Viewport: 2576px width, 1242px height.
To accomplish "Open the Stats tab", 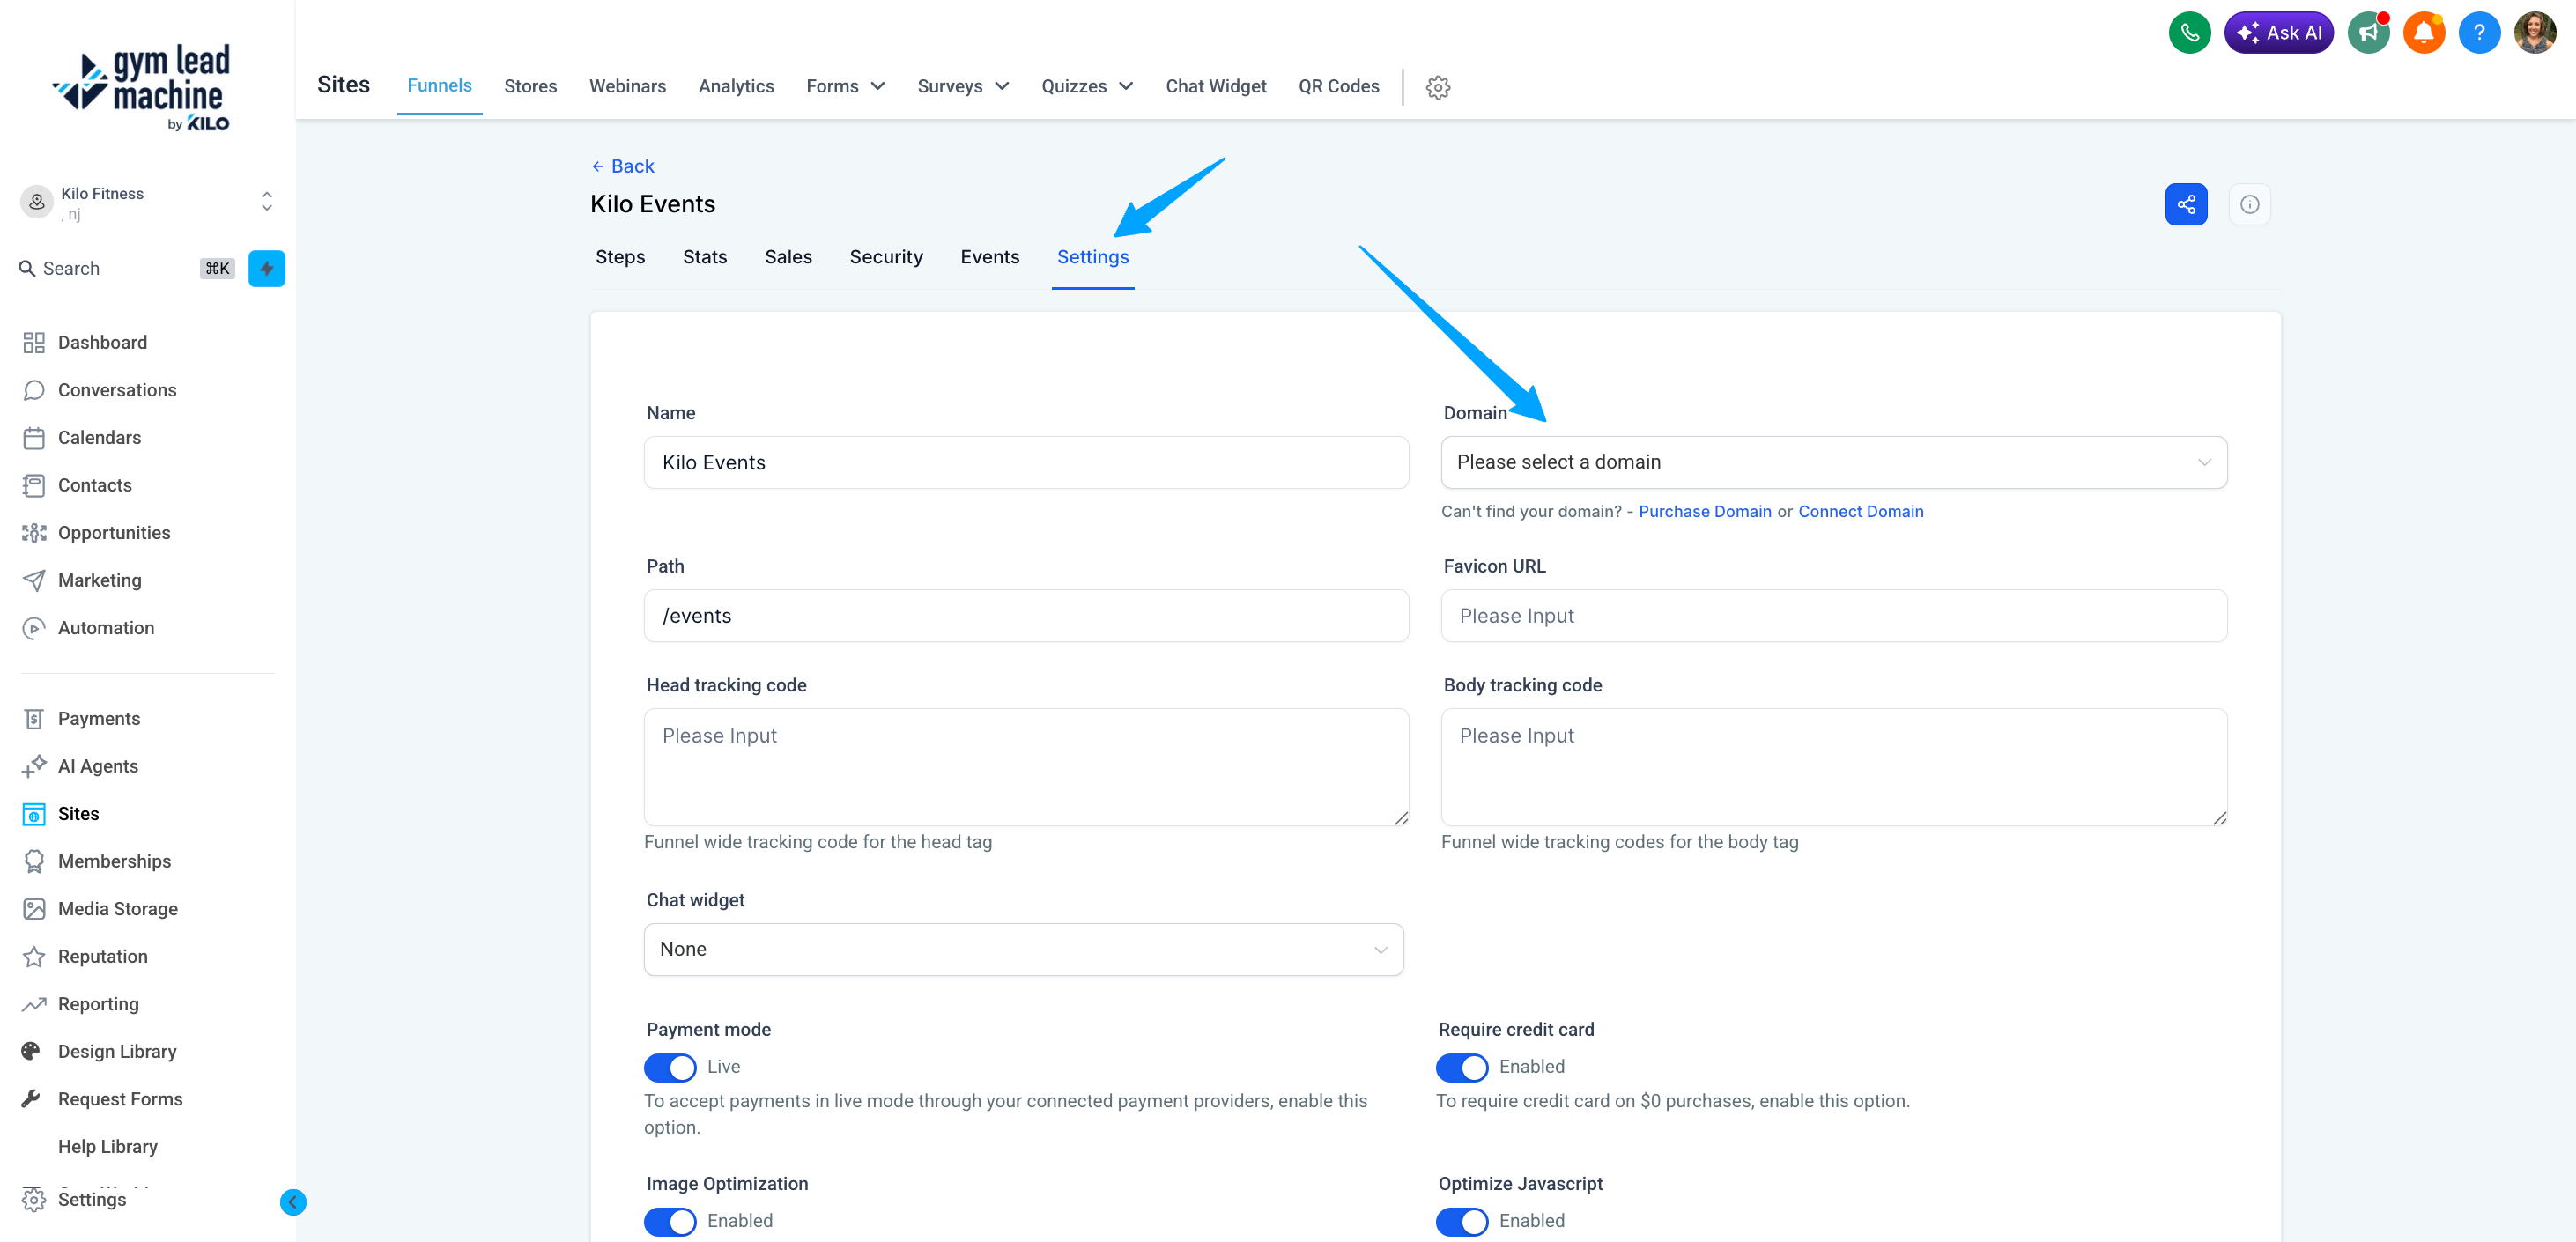I will pos(704,257).
